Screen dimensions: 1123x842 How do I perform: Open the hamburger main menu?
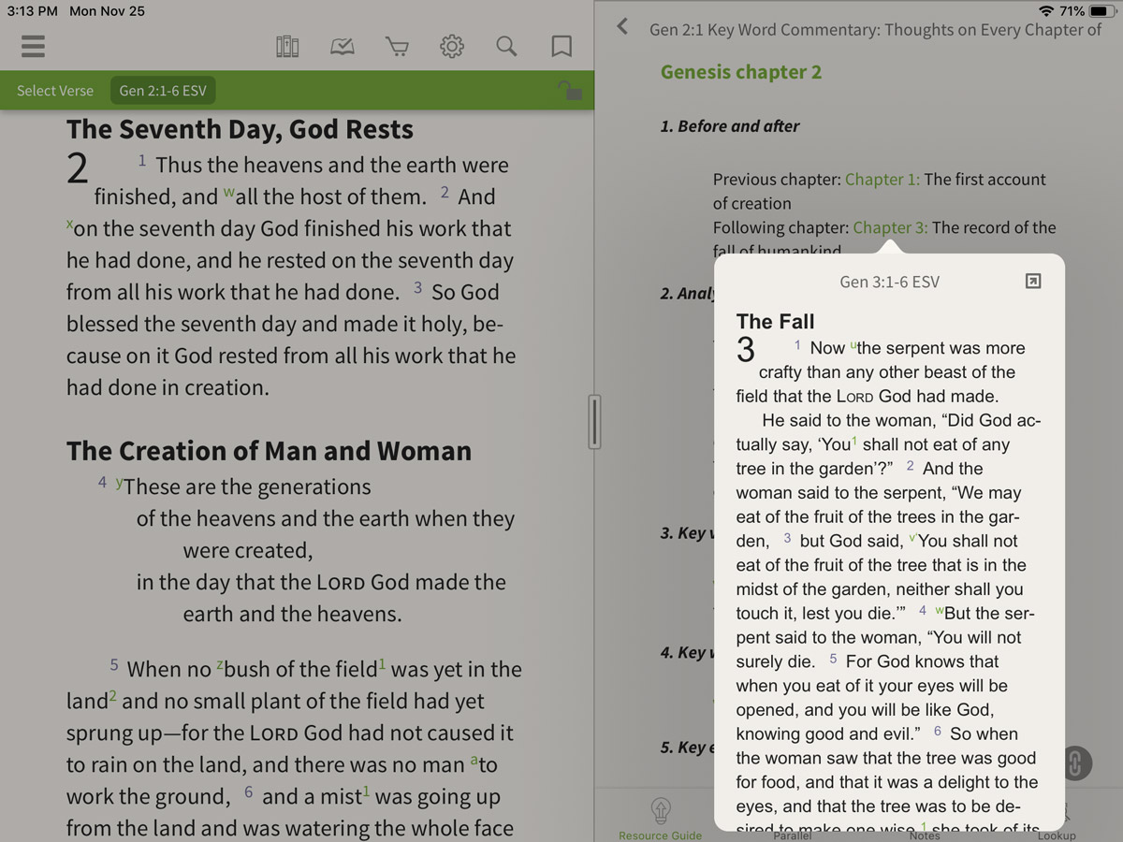[33, 46]
